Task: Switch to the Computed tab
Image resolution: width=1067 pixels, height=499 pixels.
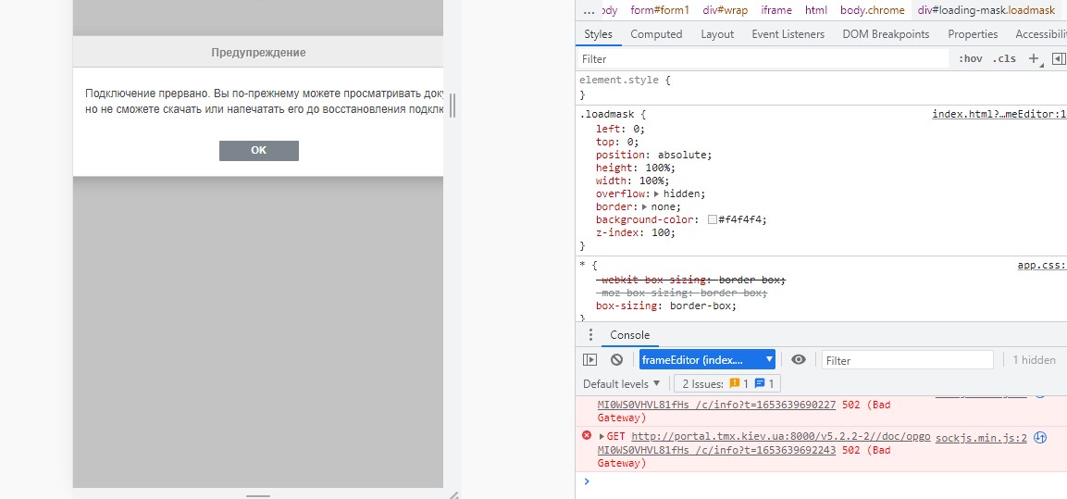Action: pyautogui.click(x=656, y=34)
